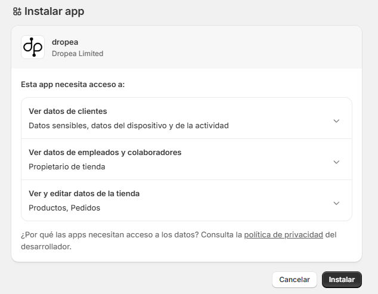Click the Dropea Limited developer name
378x294 pixels.
tap(78, 54)
